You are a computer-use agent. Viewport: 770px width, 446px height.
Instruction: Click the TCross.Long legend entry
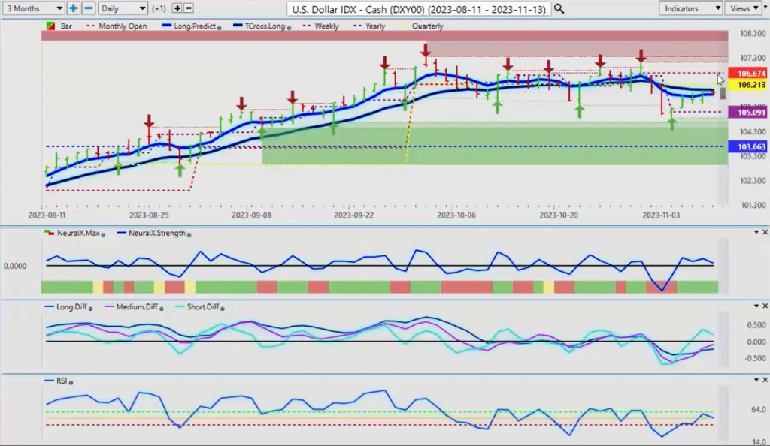259,26
